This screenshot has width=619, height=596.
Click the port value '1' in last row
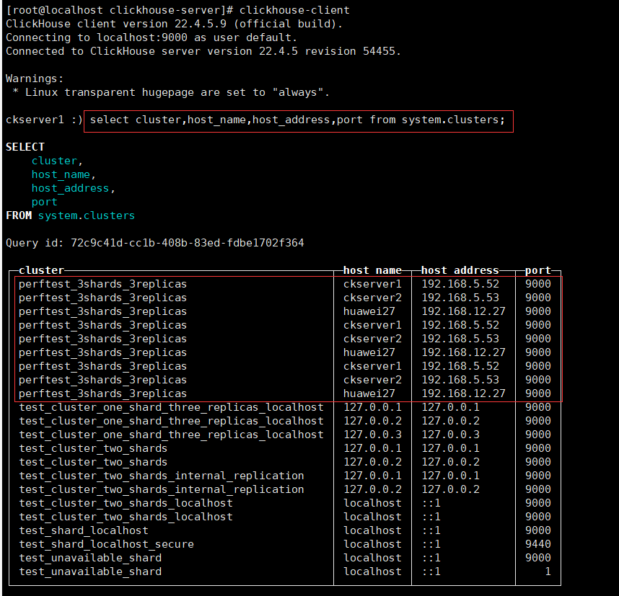548,571
